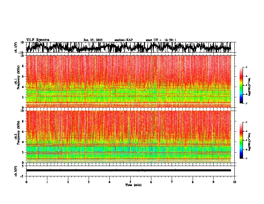Click the "station=KAP" label

[x=124, y=40]
